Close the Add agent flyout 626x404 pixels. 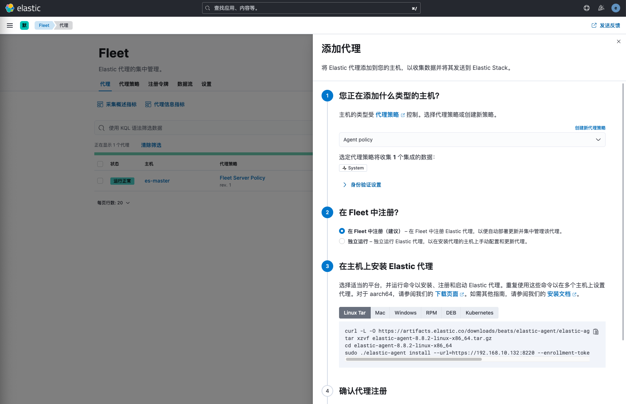(619, 41)
